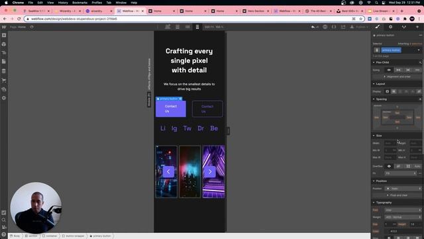Open the Publish dropdown
Image resolution: width=424 pixels, height=239 pixels.
[359, 27]
